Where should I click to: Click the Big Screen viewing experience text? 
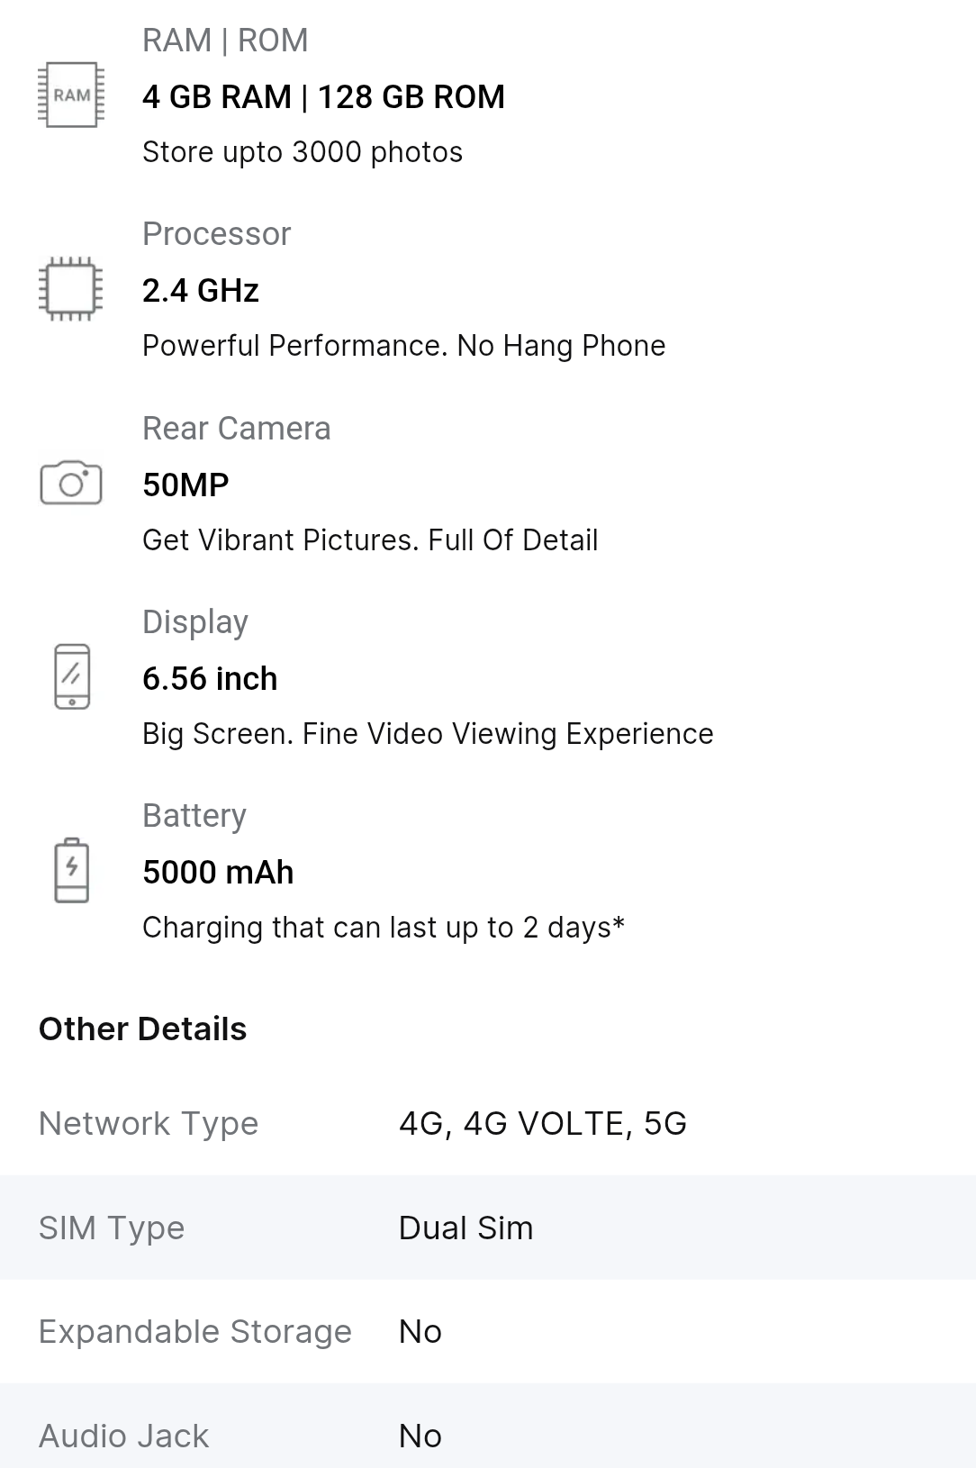(428, 734)
